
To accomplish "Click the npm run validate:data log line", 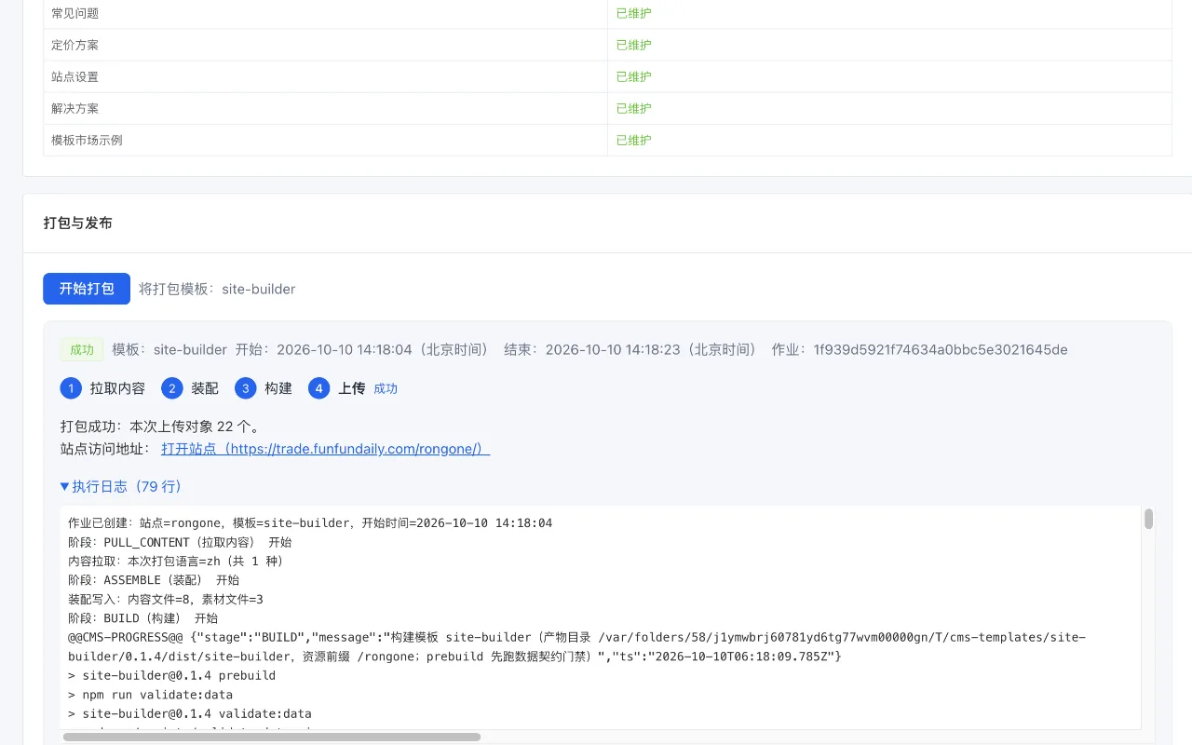I will (151, 695).
